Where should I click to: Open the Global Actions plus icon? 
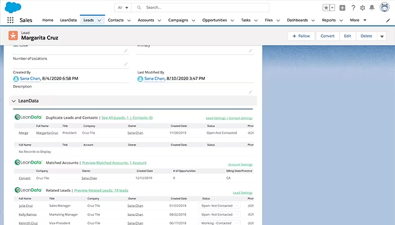coord(343,8)
